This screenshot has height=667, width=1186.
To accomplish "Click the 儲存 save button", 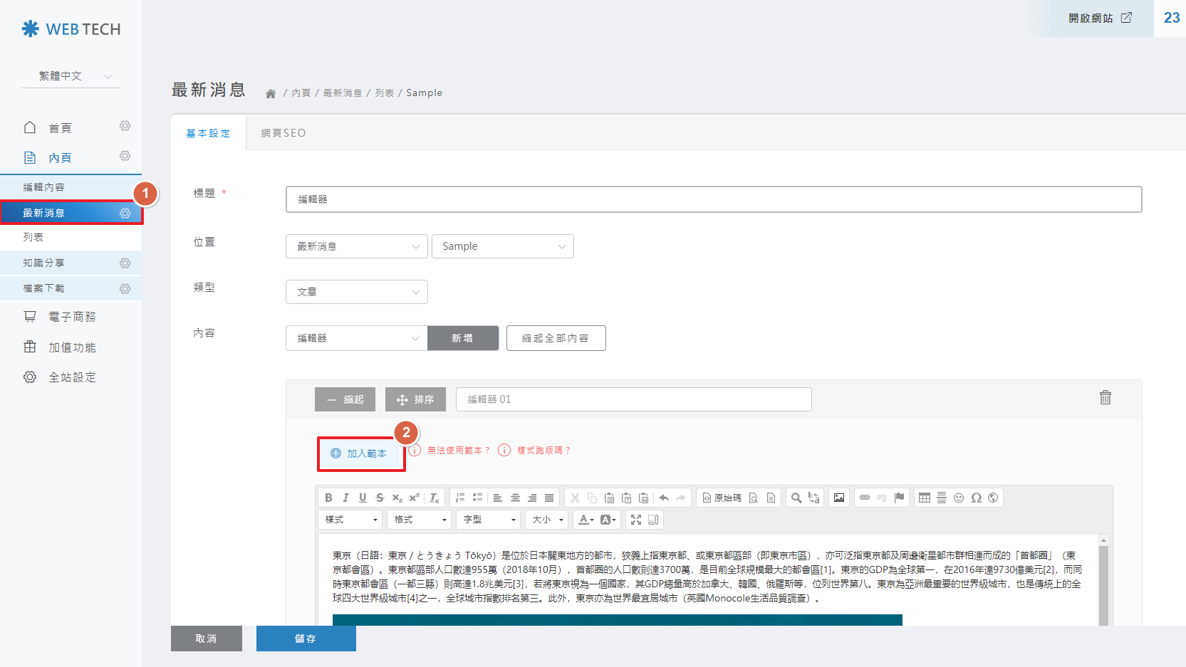I will click(x=306, y=639).
